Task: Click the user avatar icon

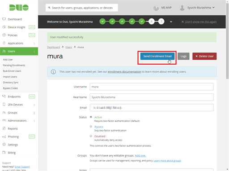Action: tap(182, 8)
